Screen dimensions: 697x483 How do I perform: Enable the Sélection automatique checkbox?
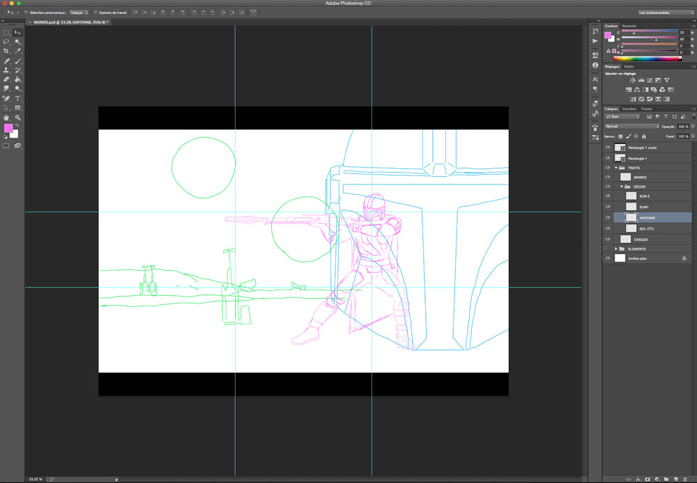tap(26, 13)
